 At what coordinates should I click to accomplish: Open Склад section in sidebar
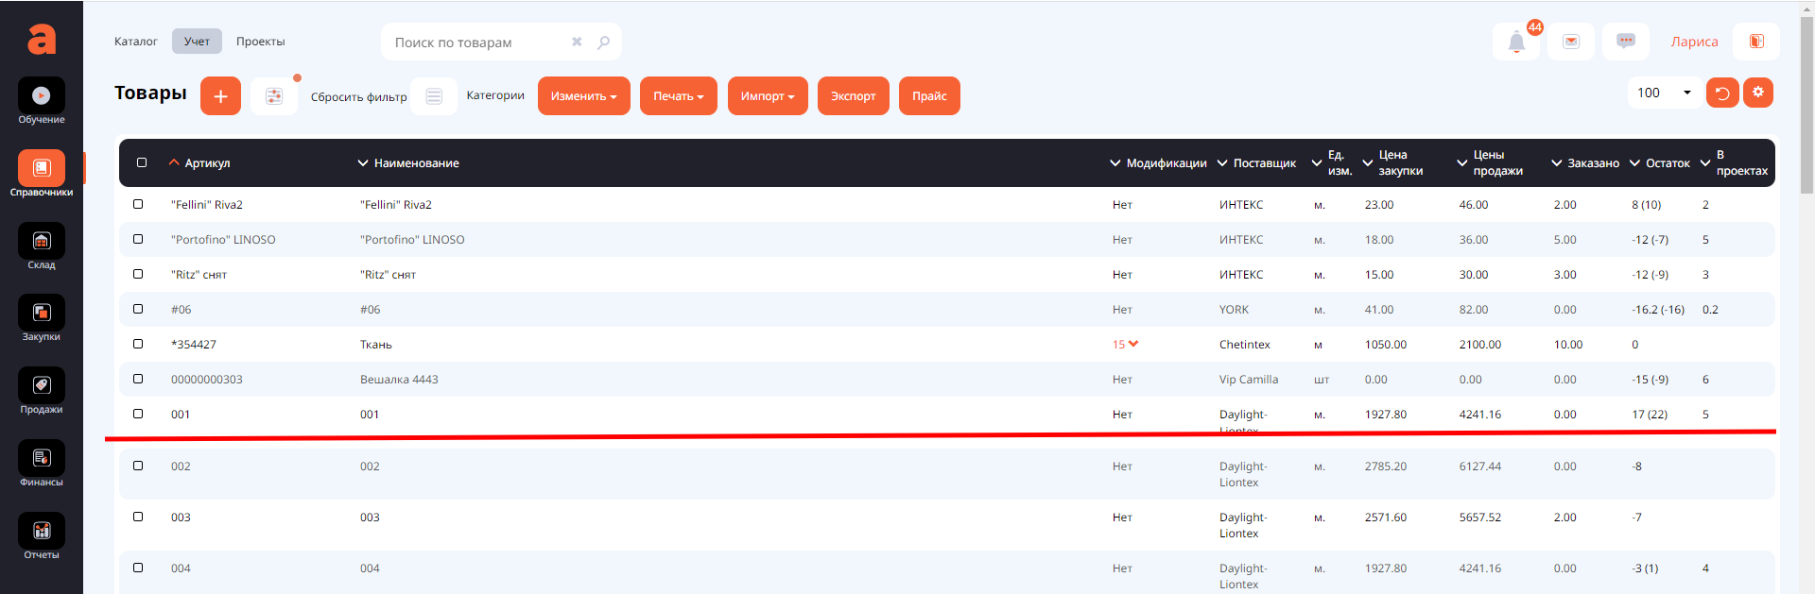(x=42, y=247)
